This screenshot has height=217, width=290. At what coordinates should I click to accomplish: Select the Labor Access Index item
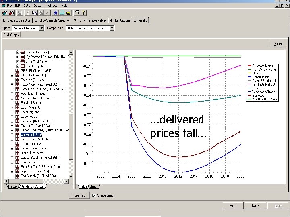(x=34, y=148)
